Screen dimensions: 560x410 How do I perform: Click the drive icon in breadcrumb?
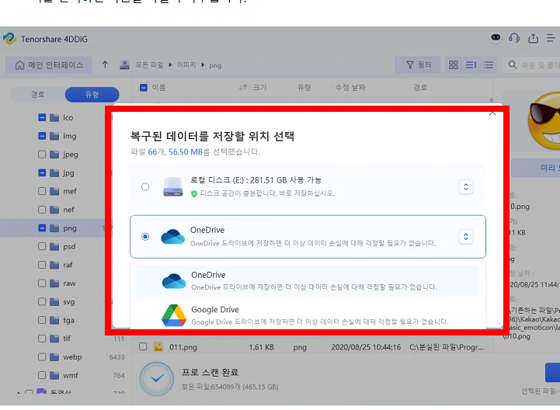[x=124, y=65]
